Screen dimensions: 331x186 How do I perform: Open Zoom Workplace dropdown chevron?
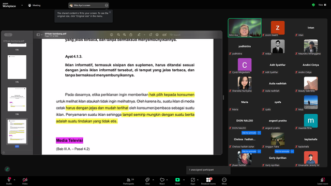click(22, 5)
